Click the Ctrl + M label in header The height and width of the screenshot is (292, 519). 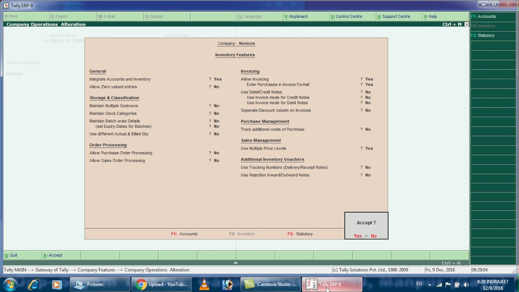[452, 24]
